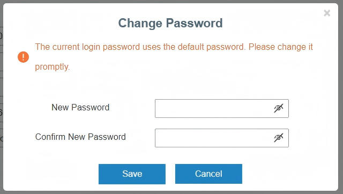Click the New Password label text
The image size is (343, 194).
click(x=80, y=107)
